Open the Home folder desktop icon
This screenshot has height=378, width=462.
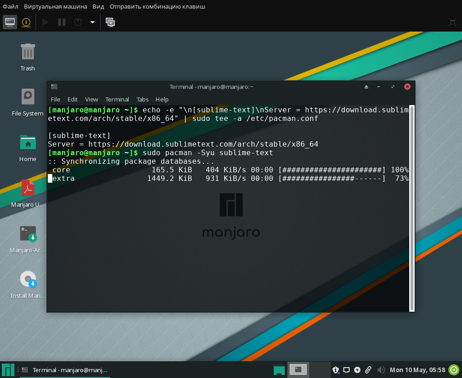(28, 143)
